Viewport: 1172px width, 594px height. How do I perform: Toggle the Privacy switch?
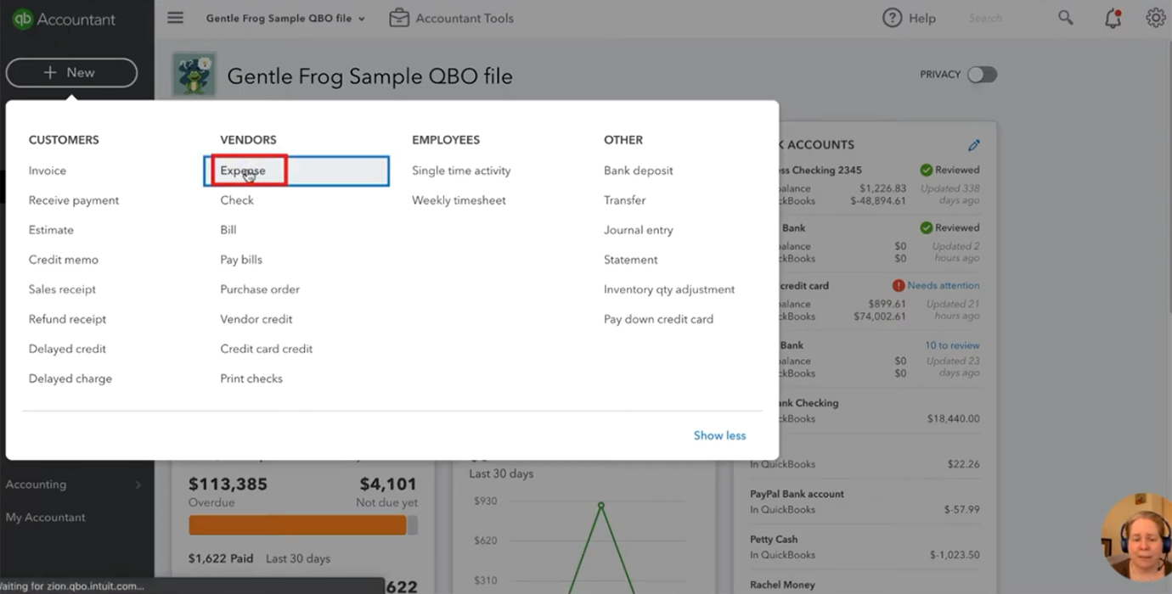point(982,75)
